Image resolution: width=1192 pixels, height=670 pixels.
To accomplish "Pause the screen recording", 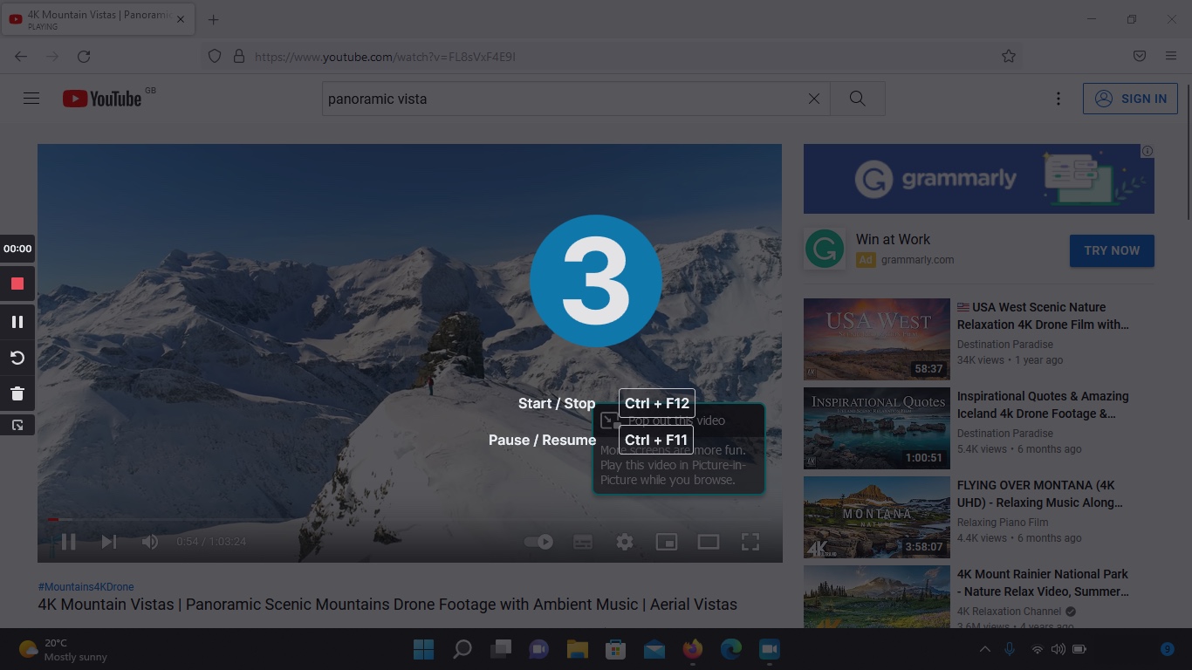I will point(17,321).
